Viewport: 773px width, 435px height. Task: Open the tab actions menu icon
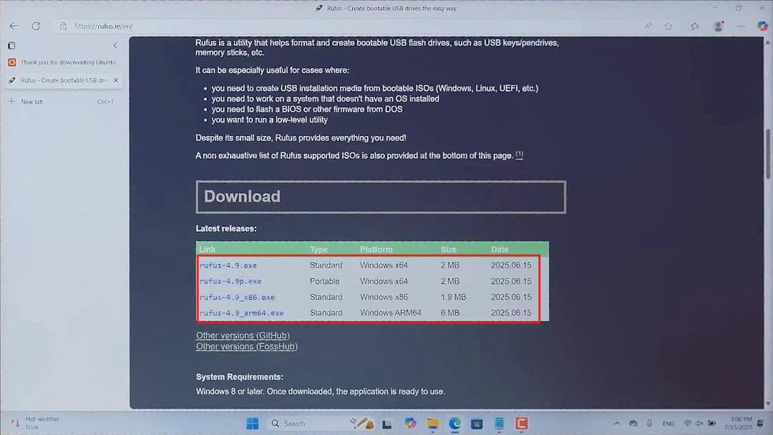(x=12, y=45)
